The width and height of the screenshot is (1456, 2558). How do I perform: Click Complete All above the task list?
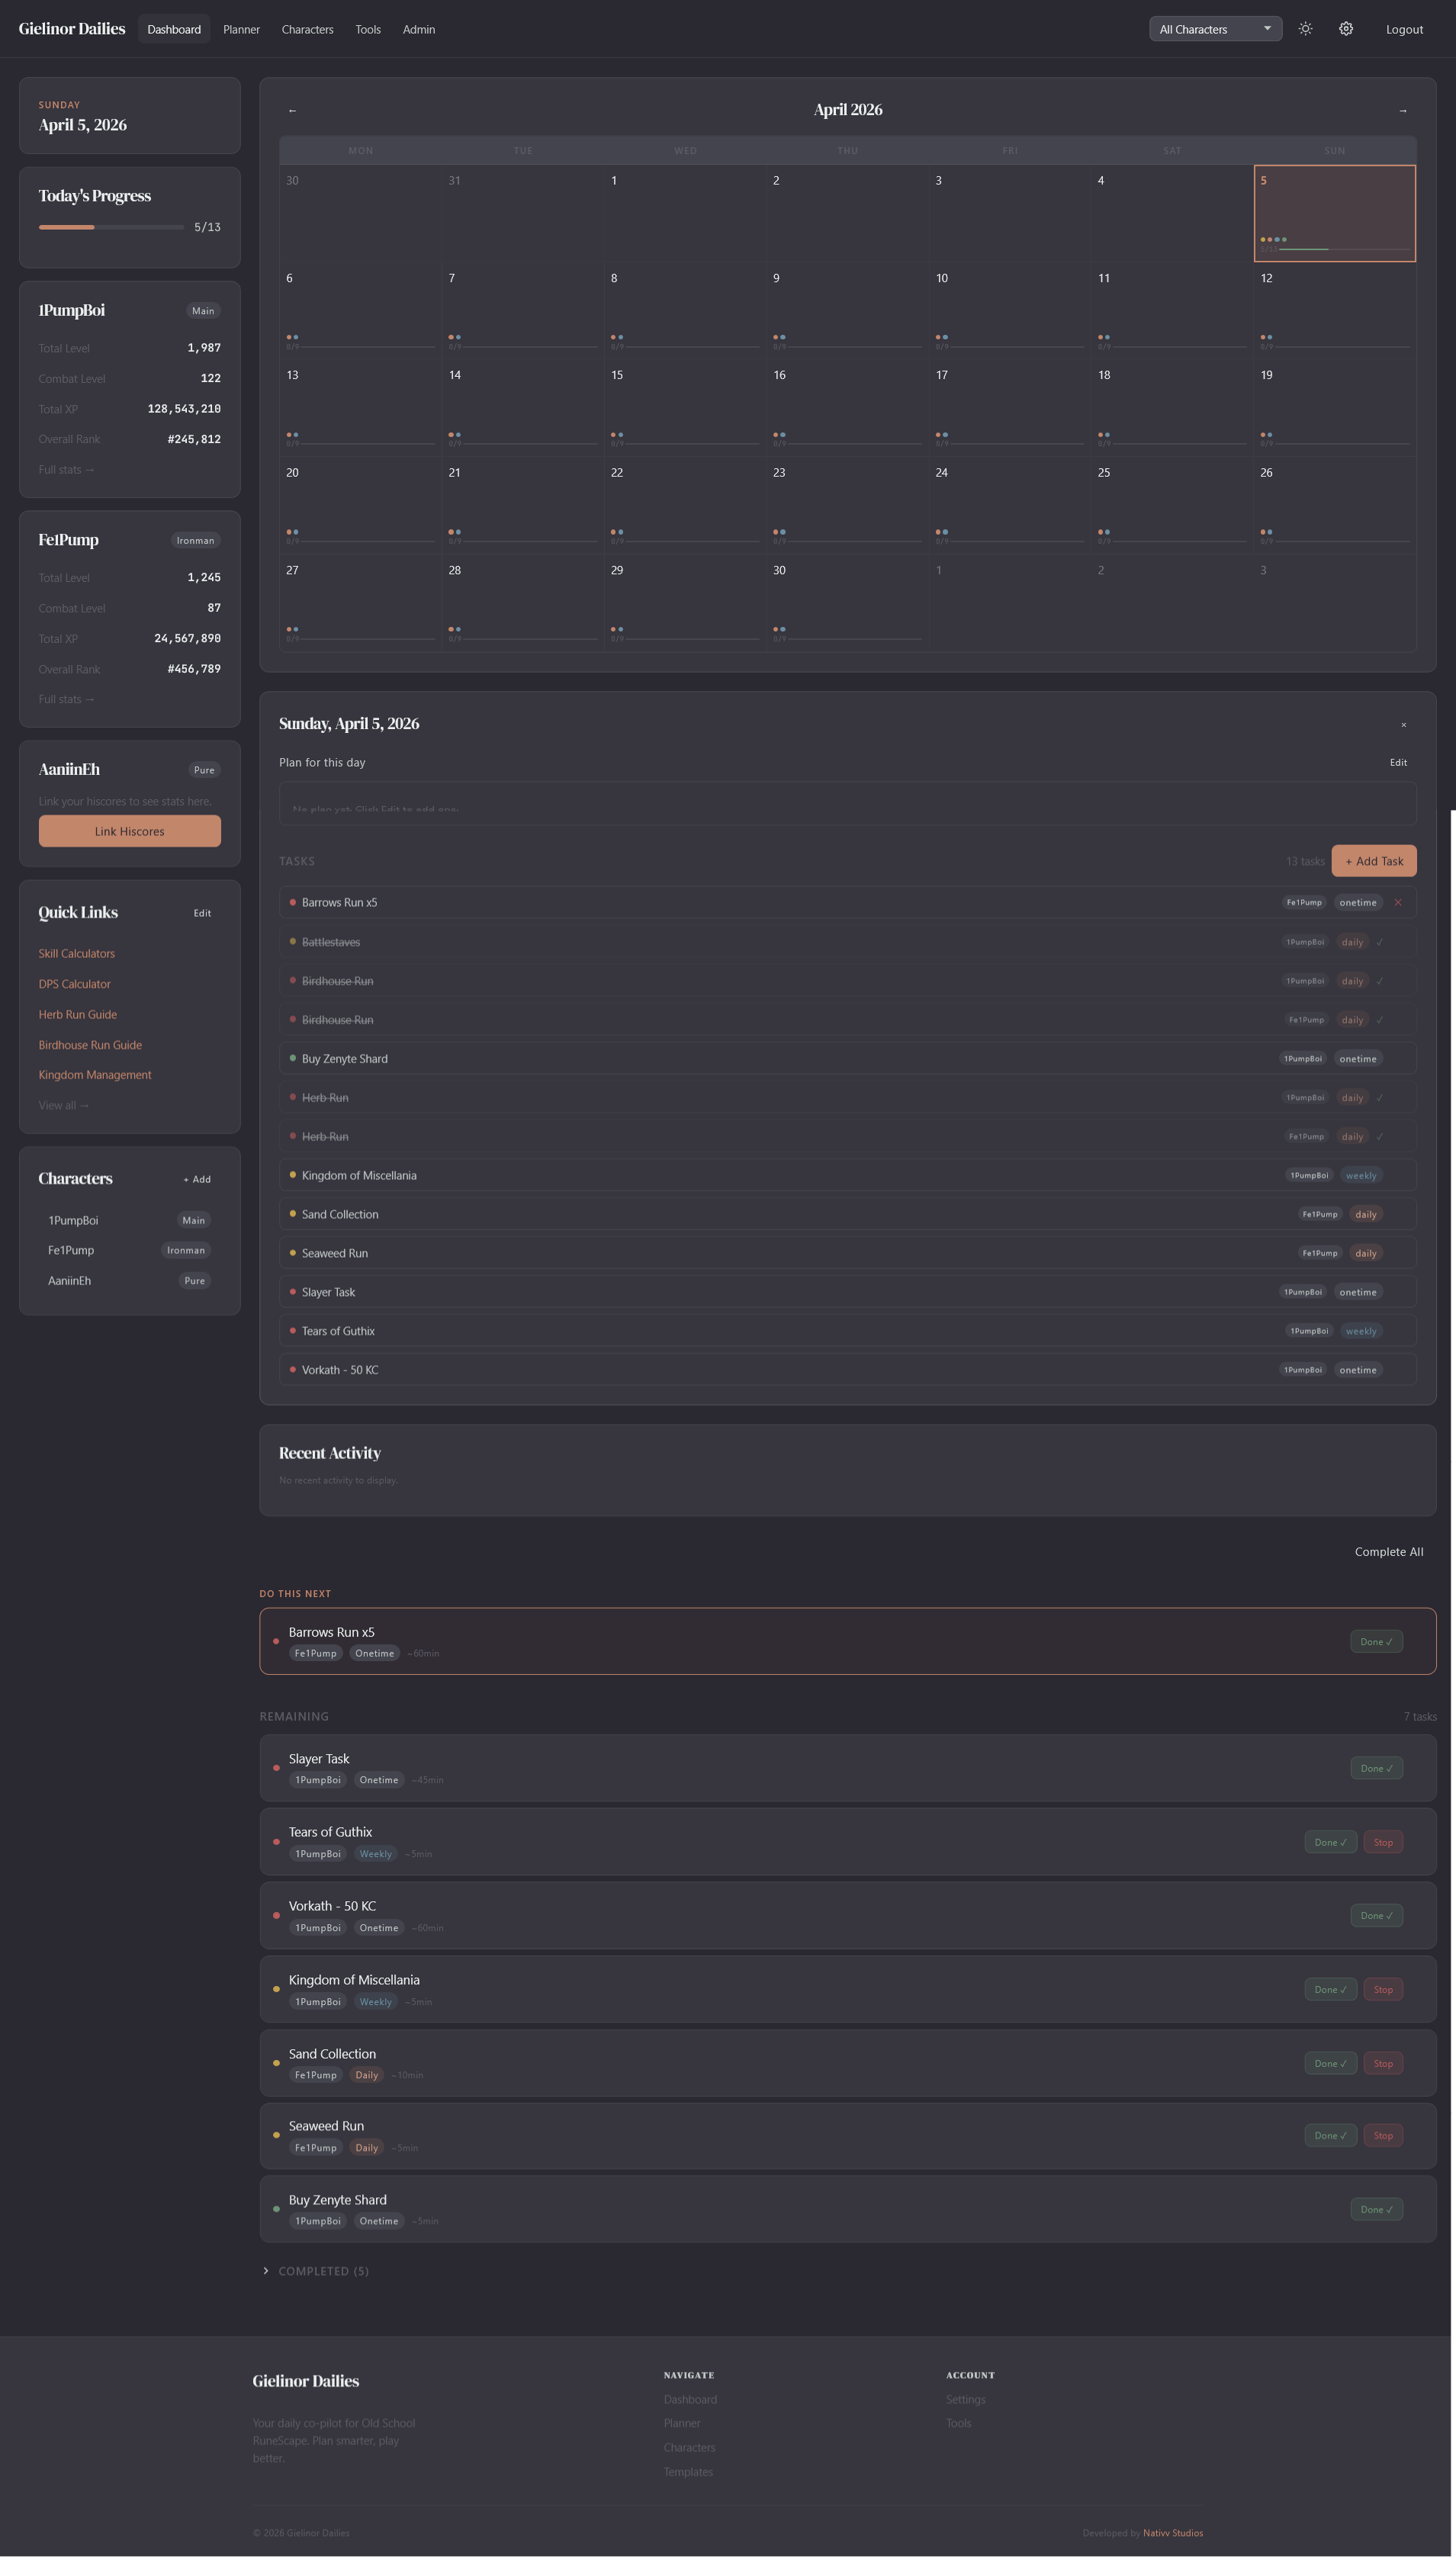tap(1389, 1551)
